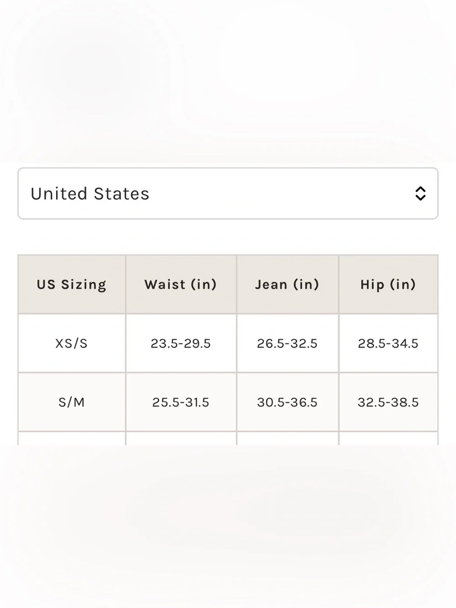Click the partial cell below 32.5-38.5
Viewport: 456px width, 608px height.
point(389,438)
